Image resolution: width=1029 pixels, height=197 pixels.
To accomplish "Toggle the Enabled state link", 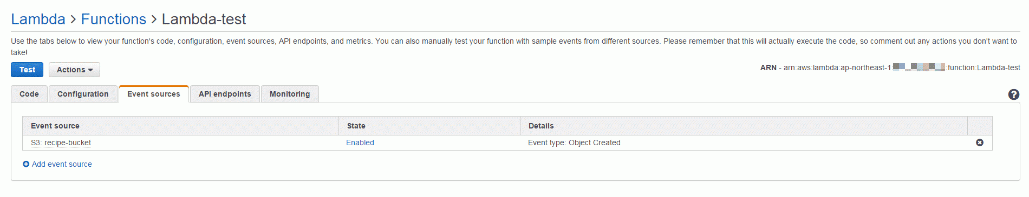I will pyautogui.click(x=360, y=142).
